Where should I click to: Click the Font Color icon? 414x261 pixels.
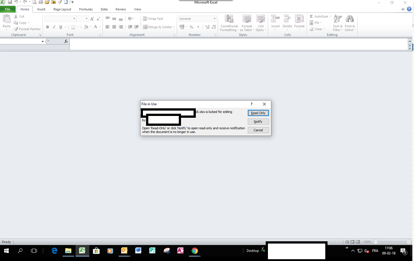click(95, 27)
